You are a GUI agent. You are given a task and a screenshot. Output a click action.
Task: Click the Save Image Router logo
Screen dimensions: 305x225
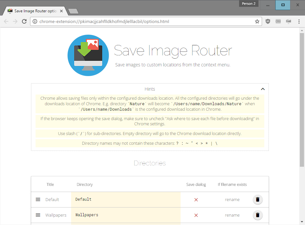click(88, 55)
